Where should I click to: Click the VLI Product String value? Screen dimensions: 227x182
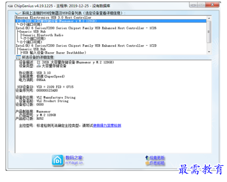pos(52,101)
